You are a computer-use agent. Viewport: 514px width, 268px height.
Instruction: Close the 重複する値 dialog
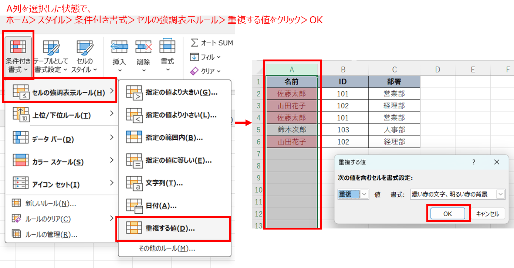[x=496, y=162]
